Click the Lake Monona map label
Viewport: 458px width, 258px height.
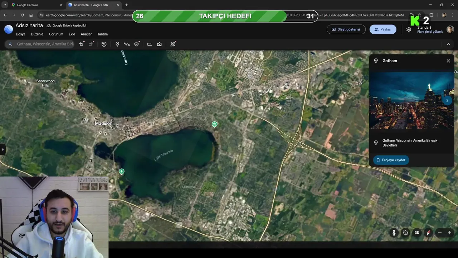(x=164, y=155)
